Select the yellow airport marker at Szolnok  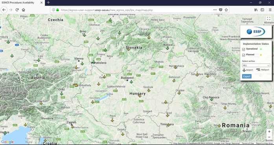149,90
